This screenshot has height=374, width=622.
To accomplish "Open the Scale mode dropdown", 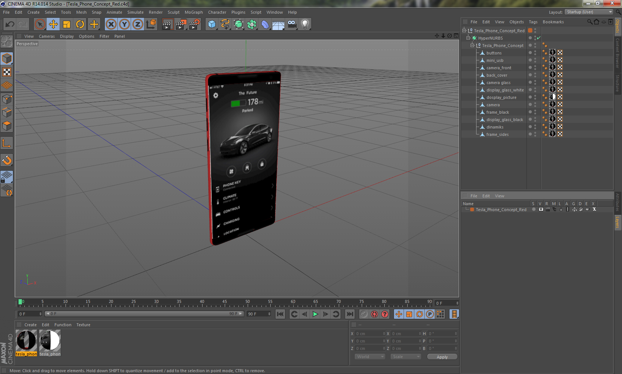I will pyautogui.click(x=406, y=357).
